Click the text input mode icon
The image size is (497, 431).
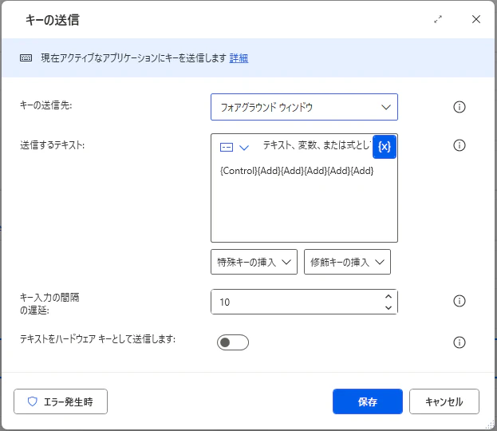click(227, 147)
